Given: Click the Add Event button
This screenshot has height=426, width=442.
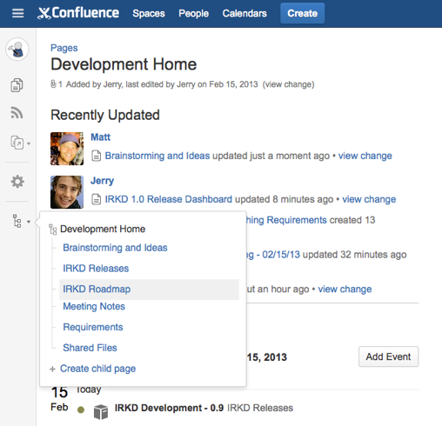Looking at the screenshot, I should [388, 356].
